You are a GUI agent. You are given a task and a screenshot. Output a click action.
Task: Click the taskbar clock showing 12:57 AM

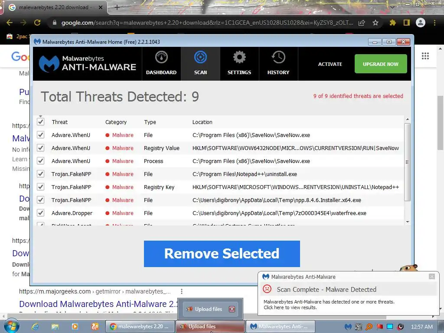click(x=421, y=326)
